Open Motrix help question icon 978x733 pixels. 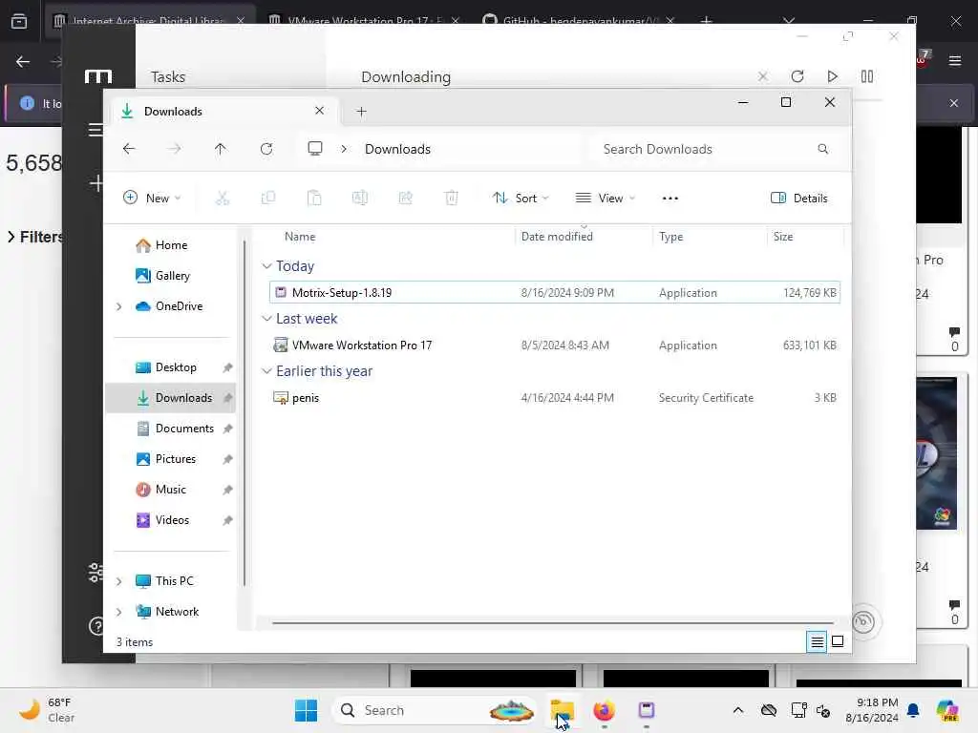coord(96,626)
